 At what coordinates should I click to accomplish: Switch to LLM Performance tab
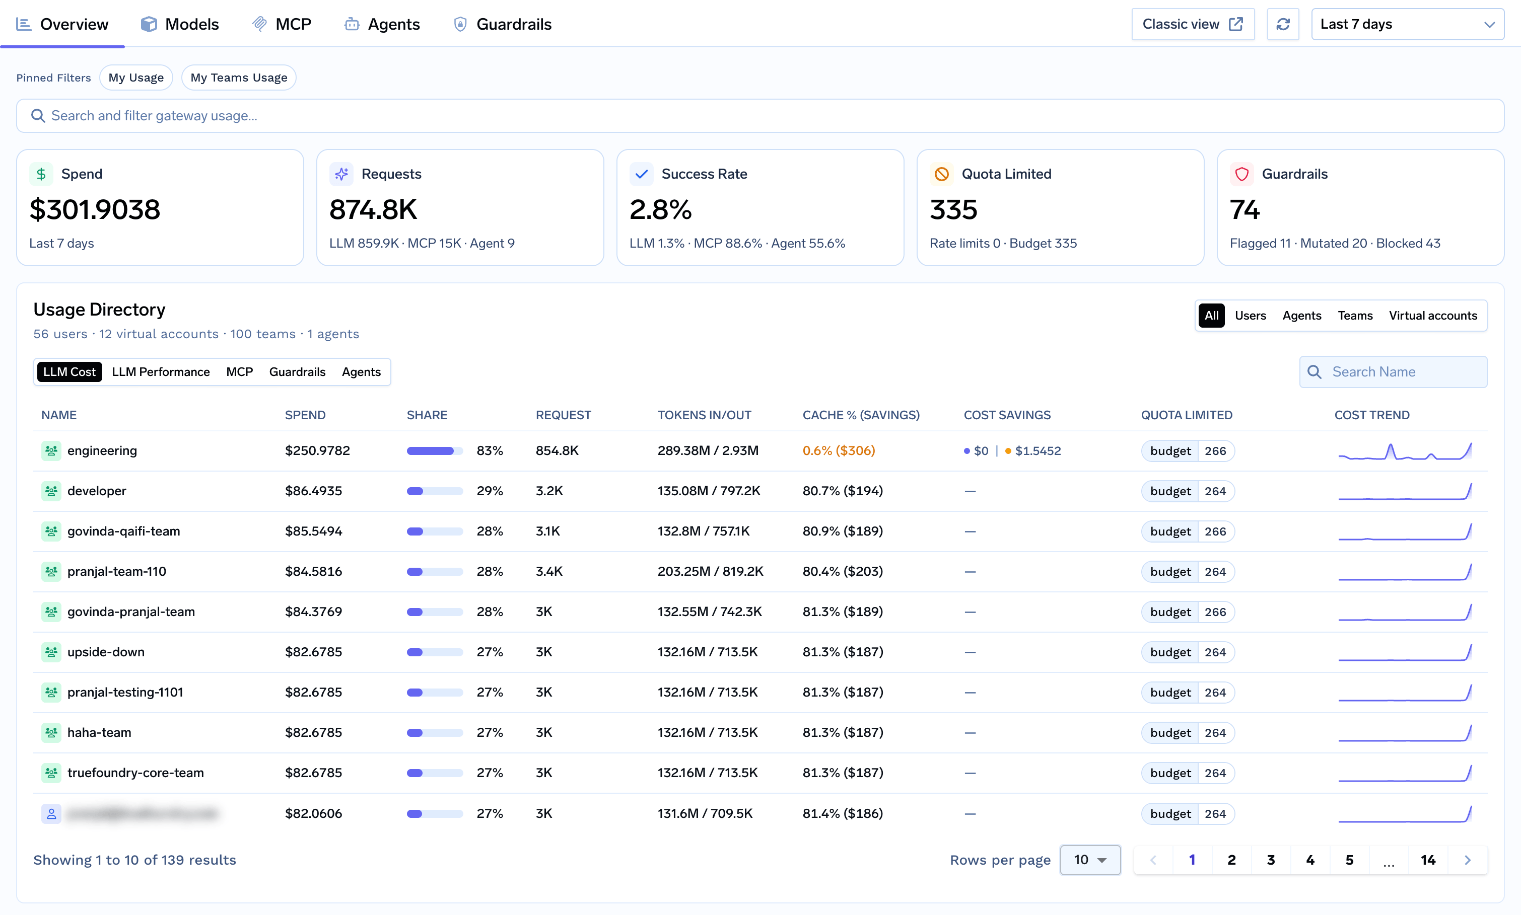coord(161,372)
